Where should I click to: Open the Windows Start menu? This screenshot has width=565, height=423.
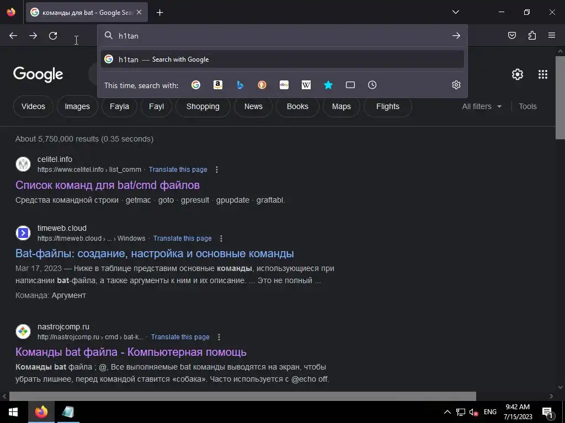14,412
